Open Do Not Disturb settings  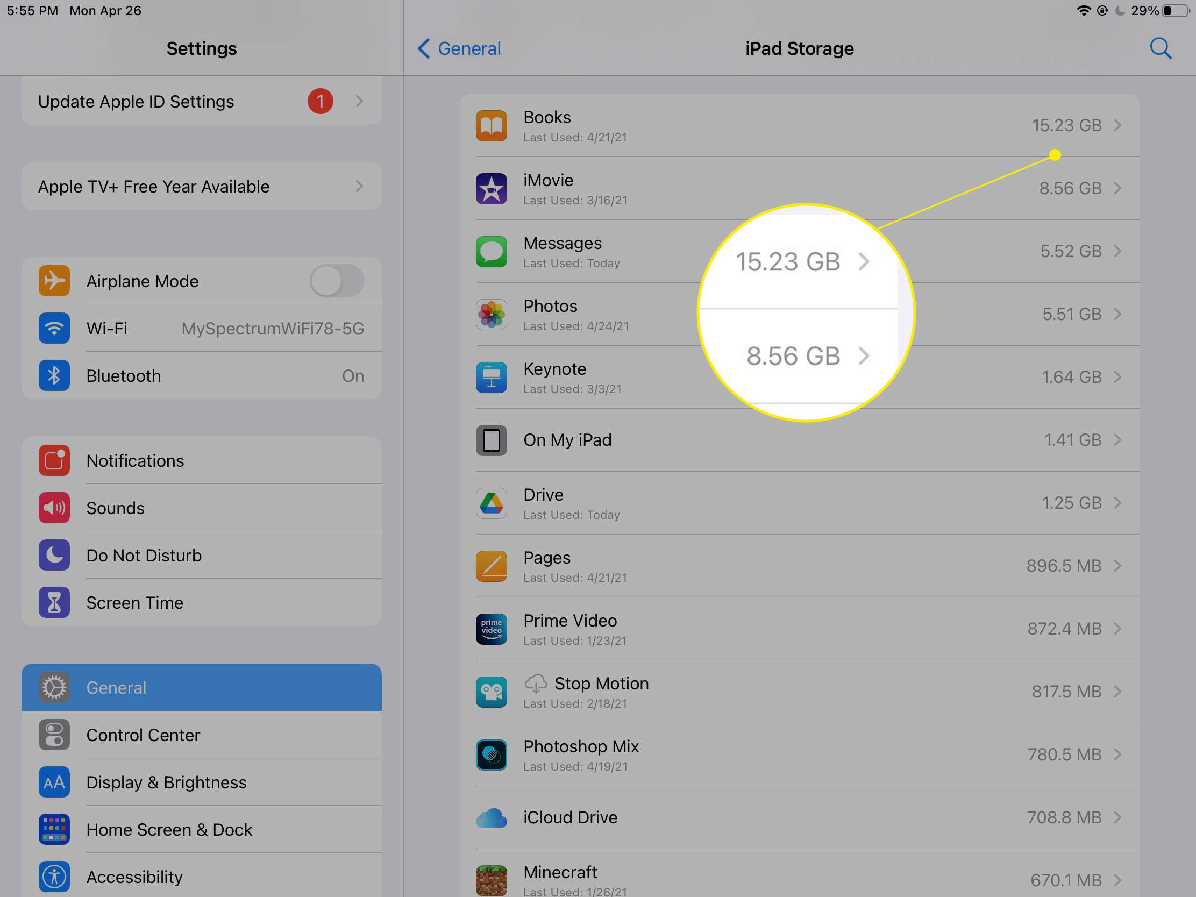point(202,556)
